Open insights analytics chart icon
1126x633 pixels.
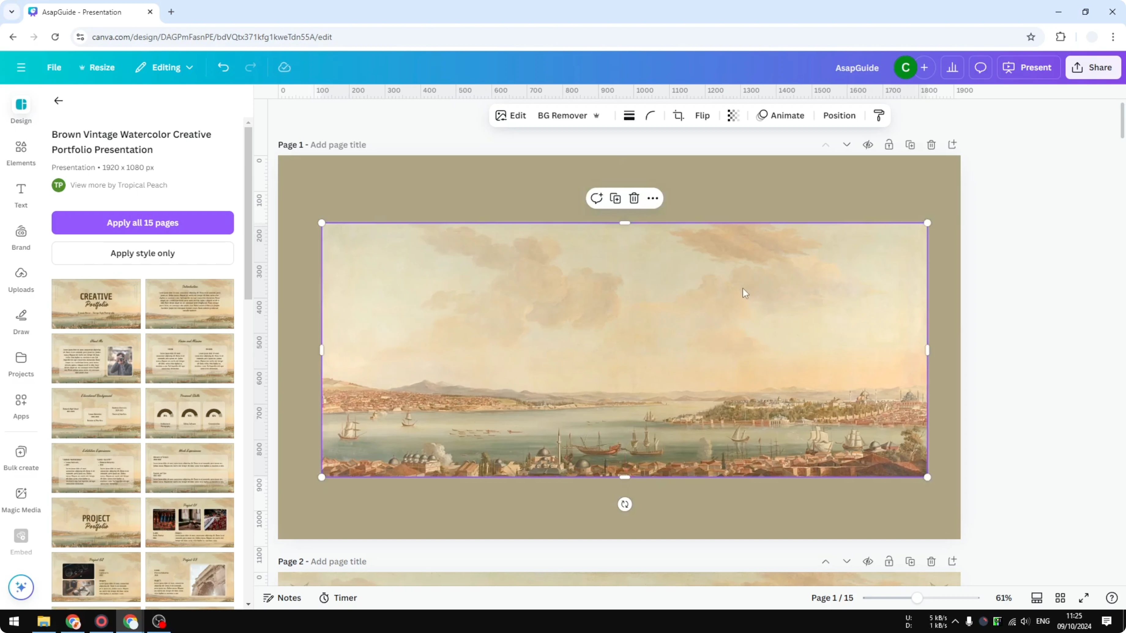point(953,67)
